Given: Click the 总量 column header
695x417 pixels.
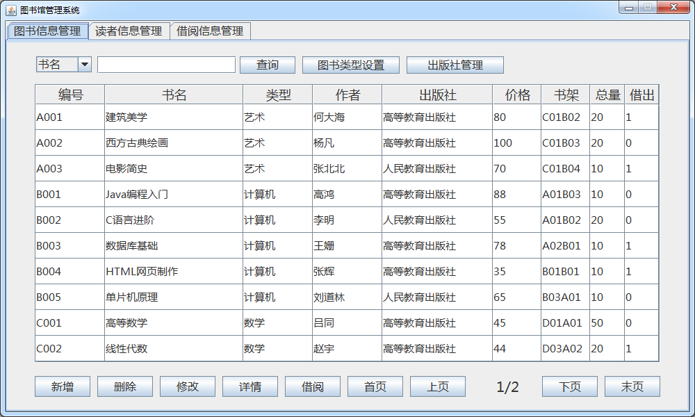Looking at the screenshot, I should tap(607, 95).
